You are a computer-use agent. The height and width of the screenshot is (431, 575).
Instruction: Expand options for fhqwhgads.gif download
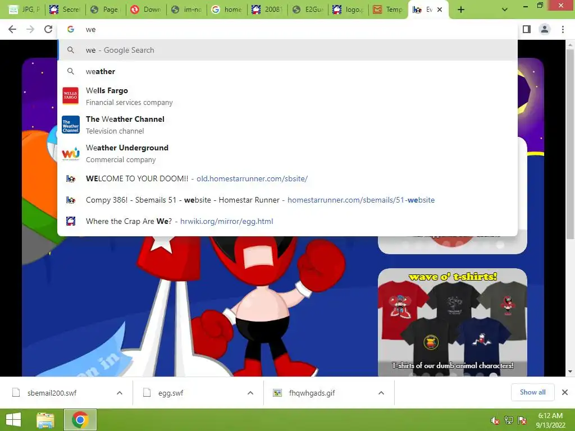(381, 393)
